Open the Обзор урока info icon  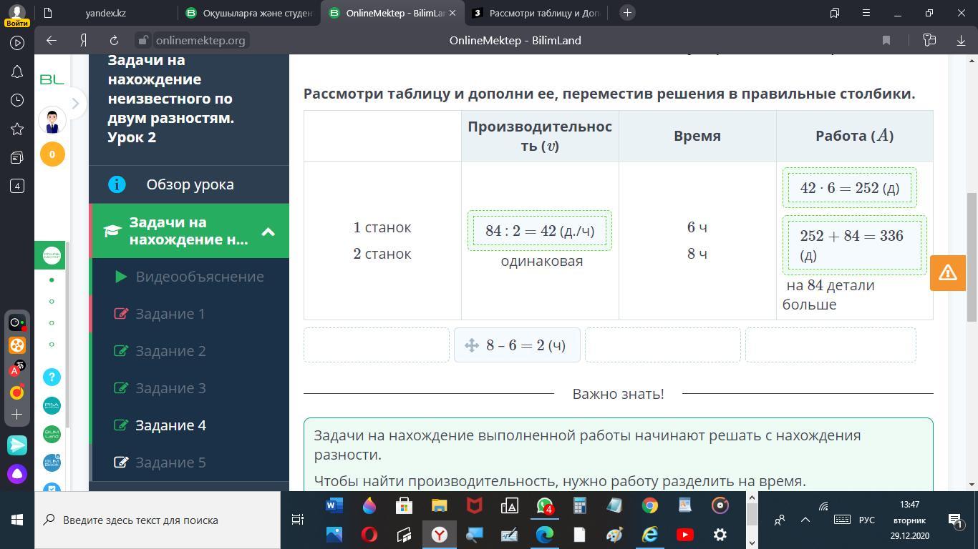coord(117,184)
